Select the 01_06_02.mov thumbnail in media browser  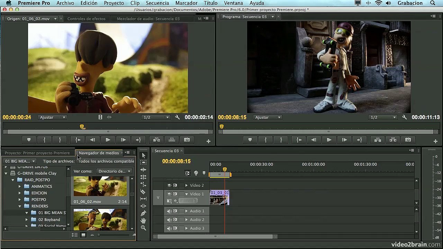pyautogui.click(x=100, y=186)
